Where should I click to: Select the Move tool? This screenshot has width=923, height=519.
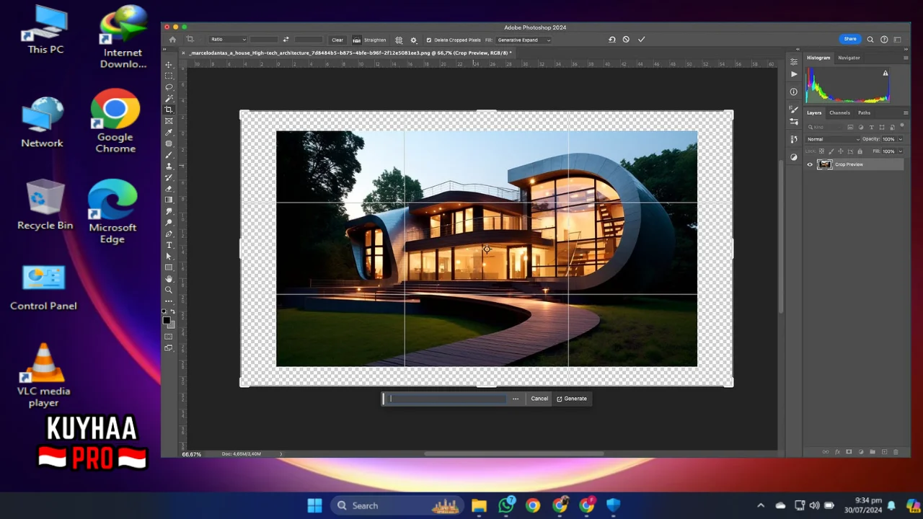[x=169, y=65]
